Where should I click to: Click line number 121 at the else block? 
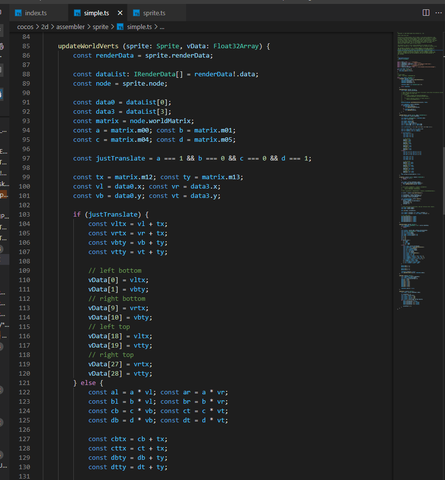[24, 383]
